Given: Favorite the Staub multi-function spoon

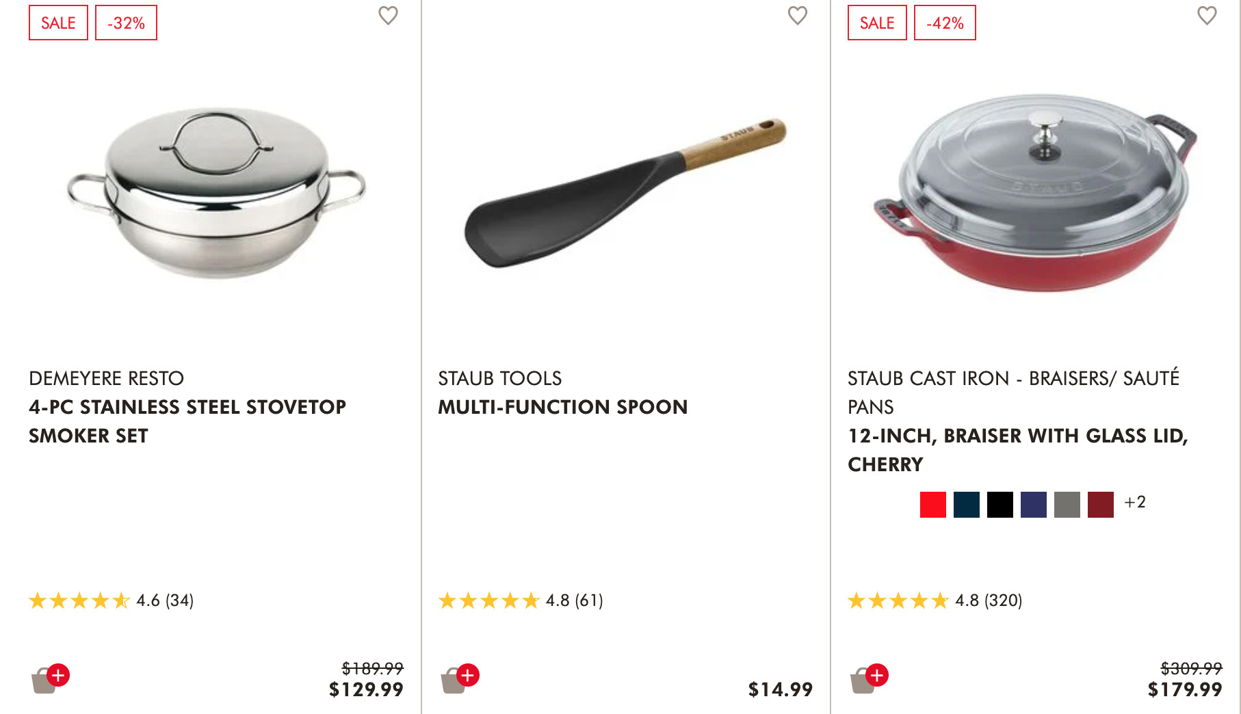Looking at the screenshot, I should click(798, 16).
